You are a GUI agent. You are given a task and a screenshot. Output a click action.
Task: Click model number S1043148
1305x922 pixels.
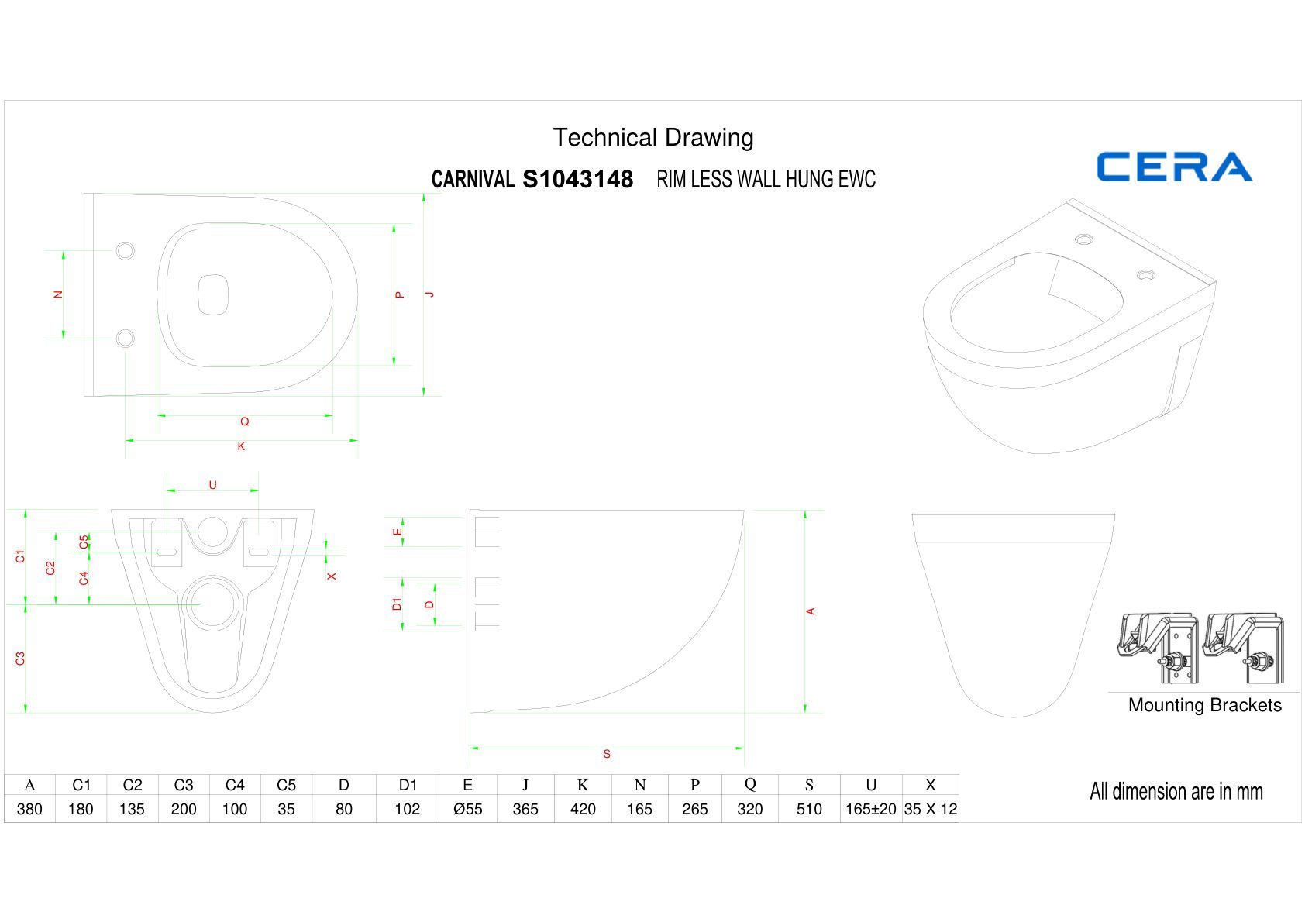click(x=578, y=180)
